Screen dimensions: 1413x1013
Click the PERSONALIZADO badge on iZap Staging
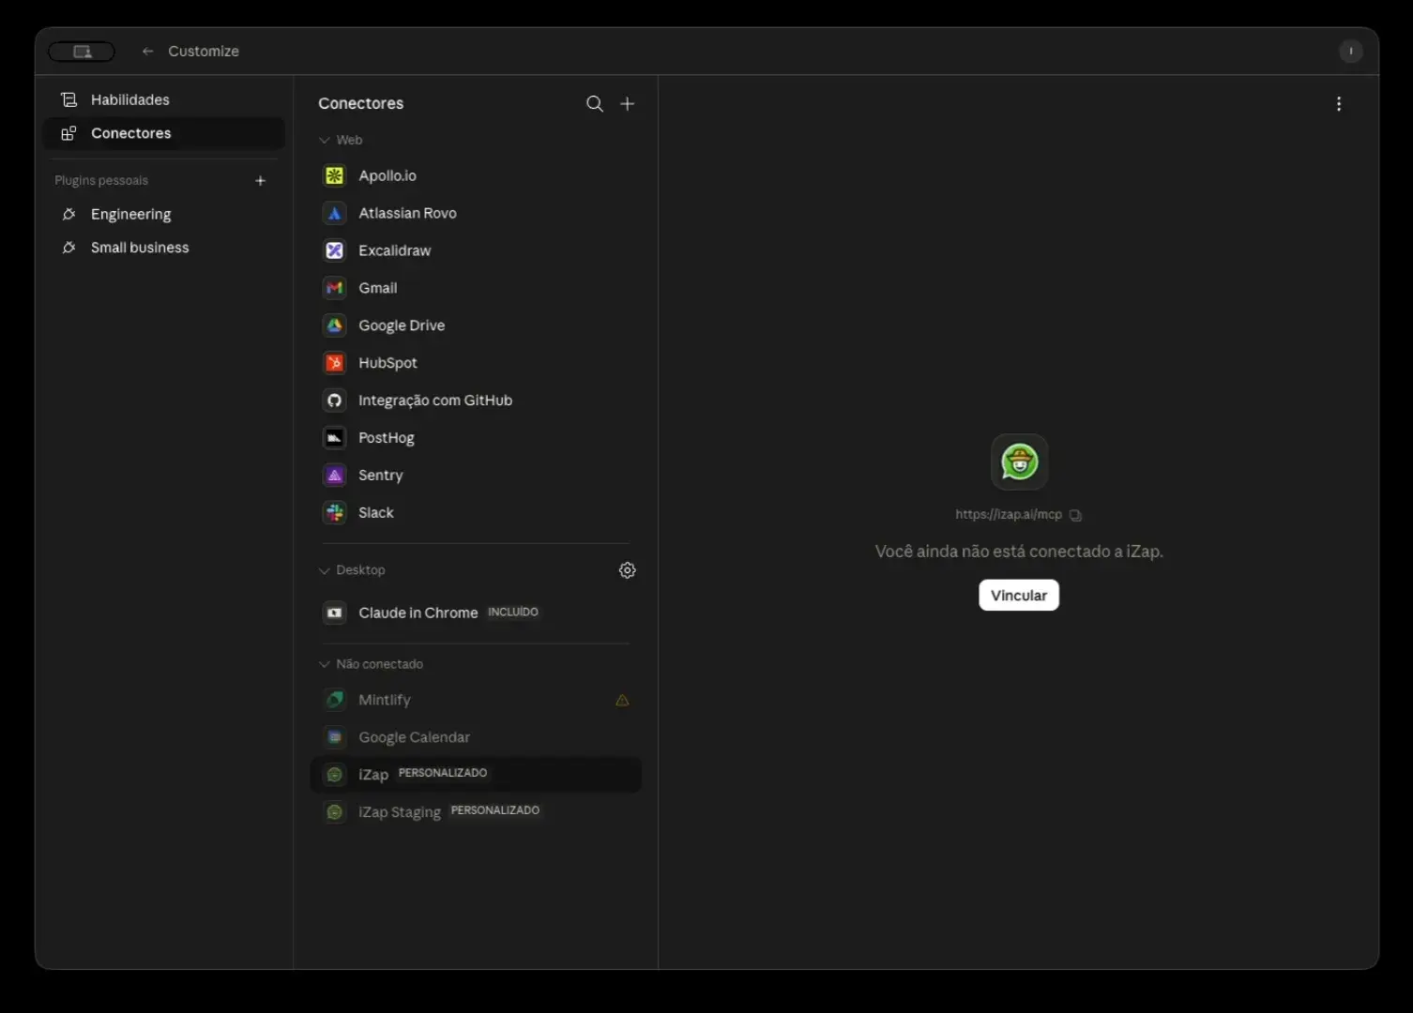tap(495, 810)
